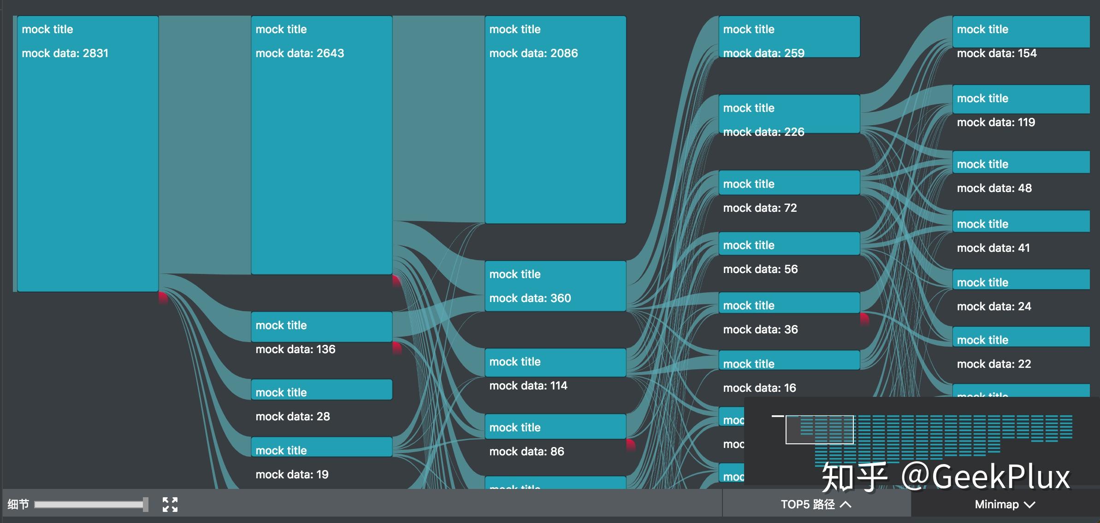Click the fullscreen expand icon
This screenshot has height=523, width=1100.
170,505
